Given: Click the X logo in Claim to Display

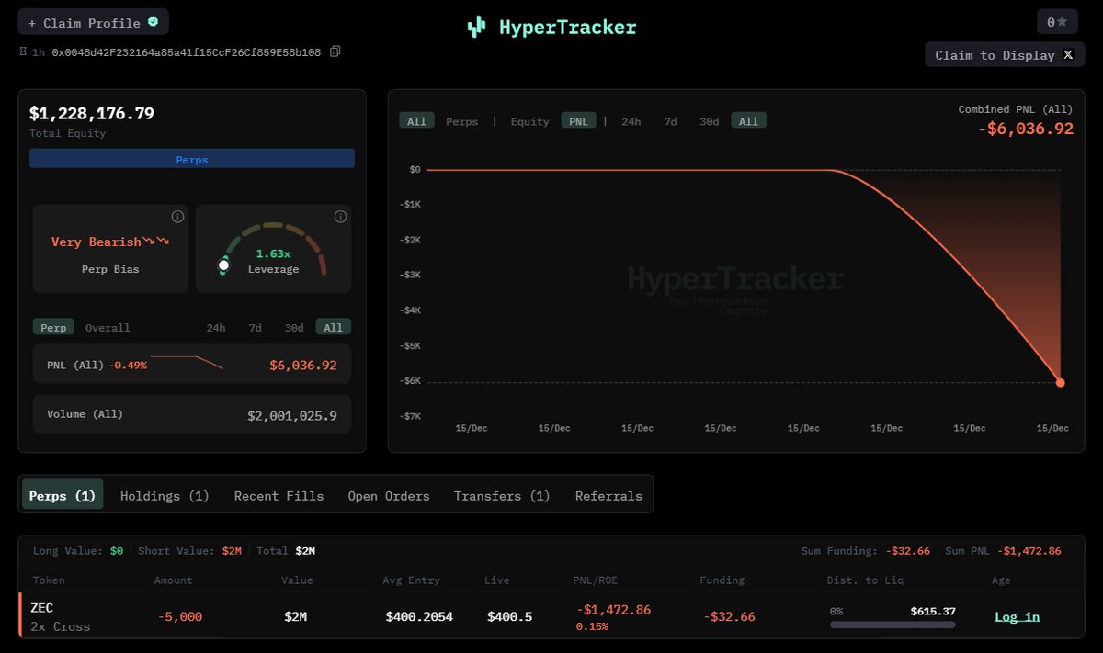Looking at the screenshot, I should coord(1068,55).
